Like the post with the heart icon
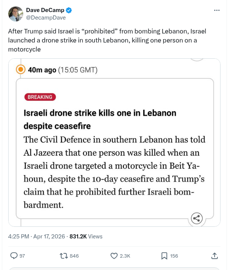The height and width of the screenshot is (270, 228). pyautogui.click(x=114, y=256)
